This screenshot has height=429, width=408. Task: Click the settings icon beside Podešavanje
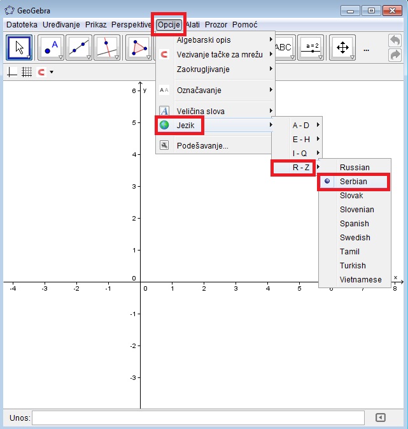164,145
